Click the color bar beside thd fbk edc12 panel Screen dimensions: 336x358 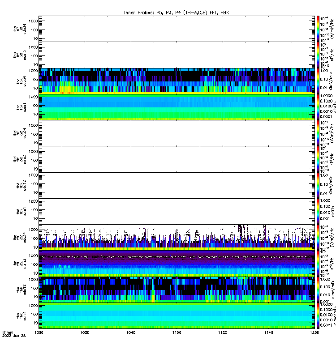(318, 185)
